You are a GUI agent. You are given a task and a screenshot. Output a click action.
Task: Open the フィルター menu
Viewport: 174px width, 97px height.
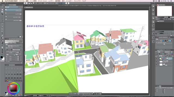(x=69, y=1)
